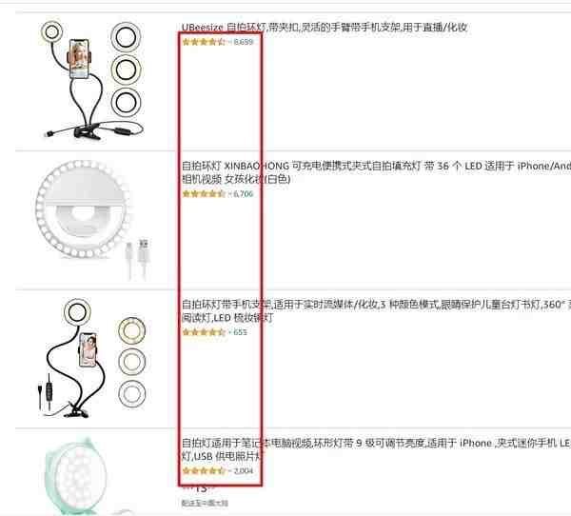Click price under the green cat-ear light

[x=199, y=488]
